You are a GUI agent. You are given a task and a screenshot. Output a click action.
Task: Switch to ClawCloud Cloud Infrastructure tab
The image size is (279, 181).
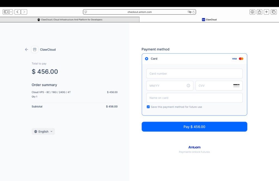[70, 20]
